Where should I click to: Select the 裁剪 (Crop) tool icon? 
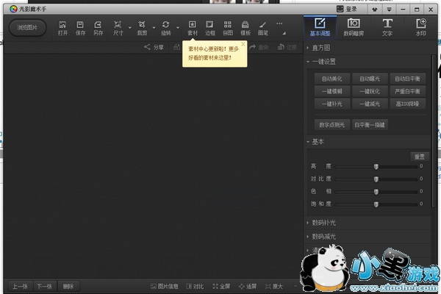[142, 28]
